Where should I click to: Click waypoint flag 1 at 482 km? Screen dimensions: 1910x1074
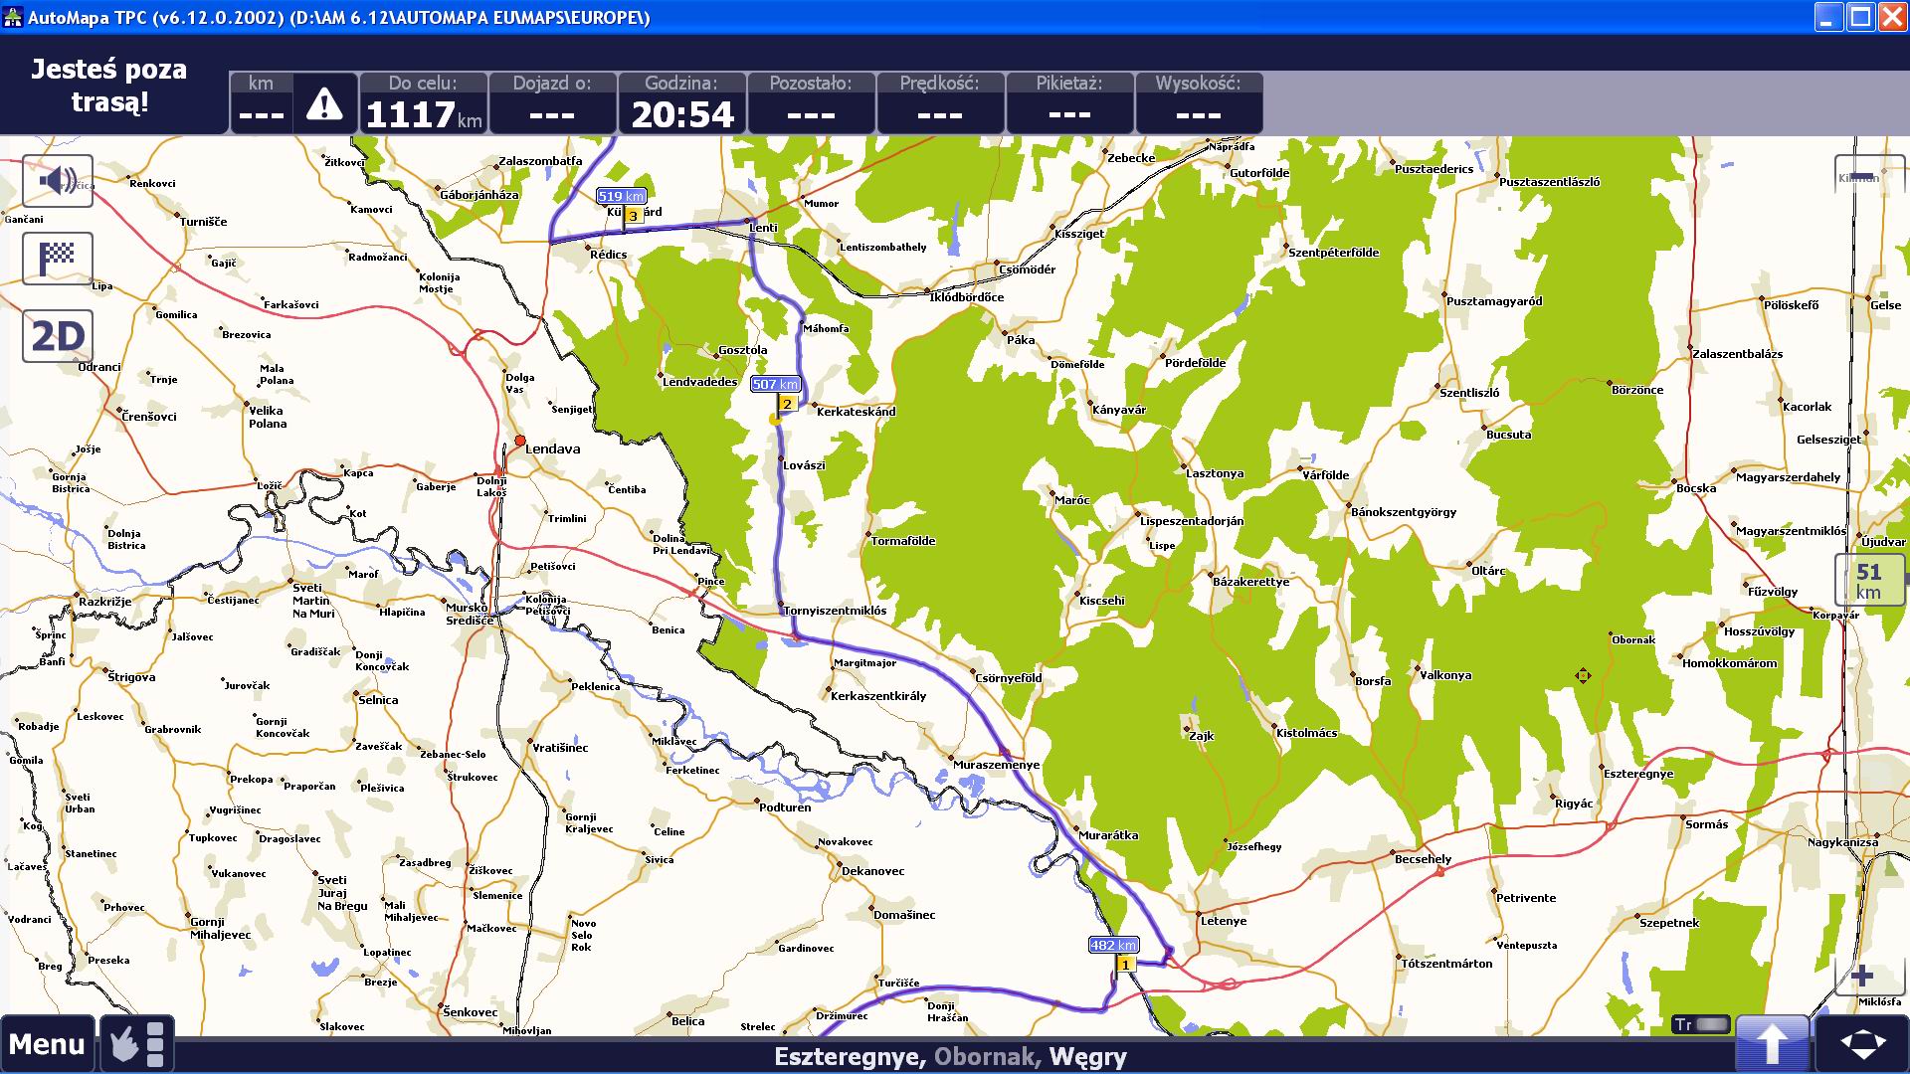pyautogui.click(x=1125, y=964)
